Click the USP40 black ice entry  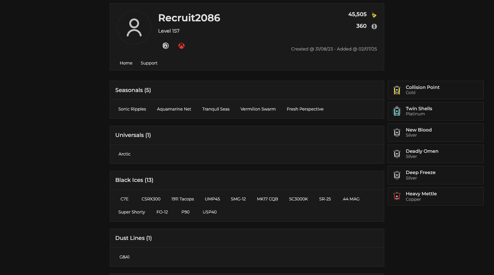coord(210,212)
